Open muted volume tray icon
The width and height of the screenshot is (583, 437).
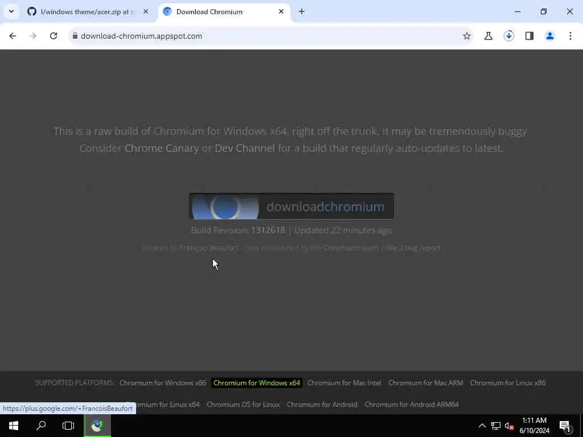(x=509, y=426)
